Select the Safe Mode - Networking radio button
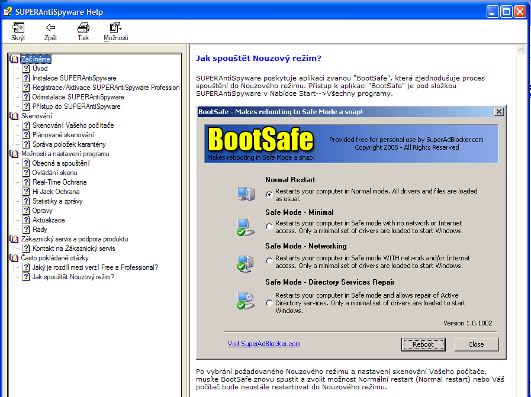Image resolution: width=531 pixels, height=397 pixels. (269, 261)
